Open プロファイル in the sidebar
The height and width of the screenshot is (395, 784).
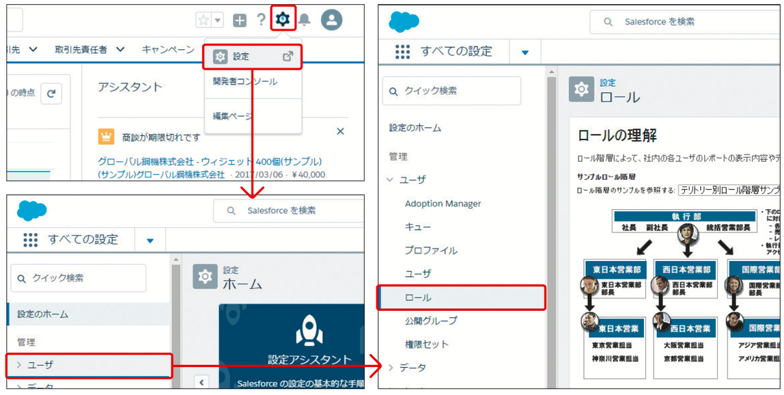(431, 250)
